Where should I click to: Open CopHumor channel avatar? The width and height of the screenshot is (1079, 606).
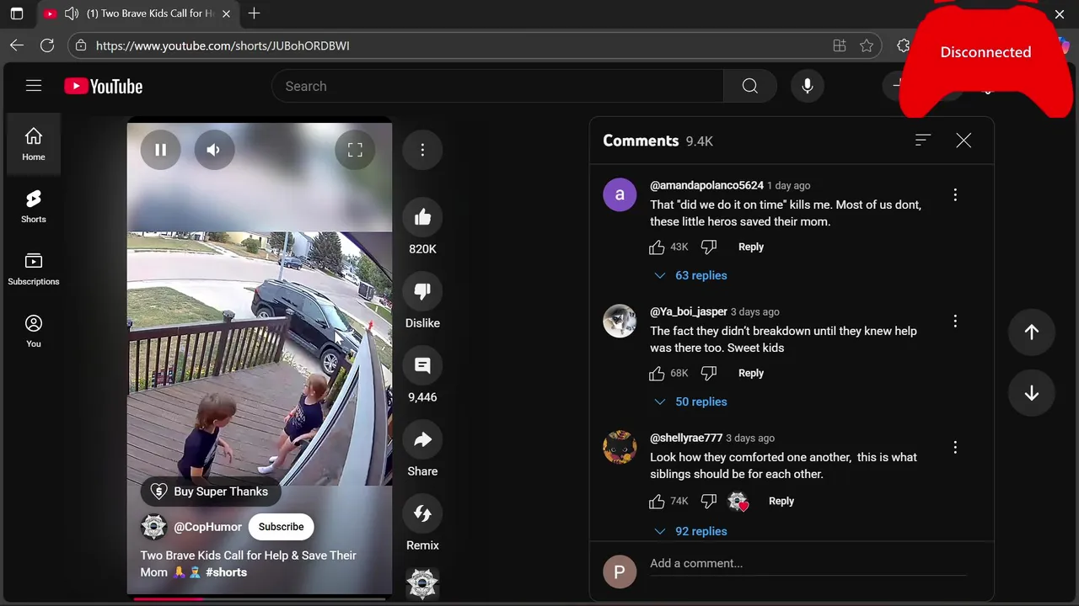[x=153, y=527]
